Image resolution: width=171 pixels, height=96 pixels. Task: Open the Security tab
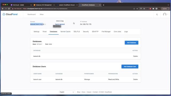[86, 31]
